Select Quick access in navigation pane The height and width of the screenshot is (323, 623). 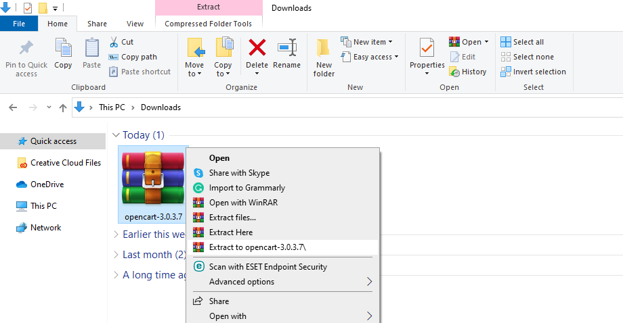point(53,141)
